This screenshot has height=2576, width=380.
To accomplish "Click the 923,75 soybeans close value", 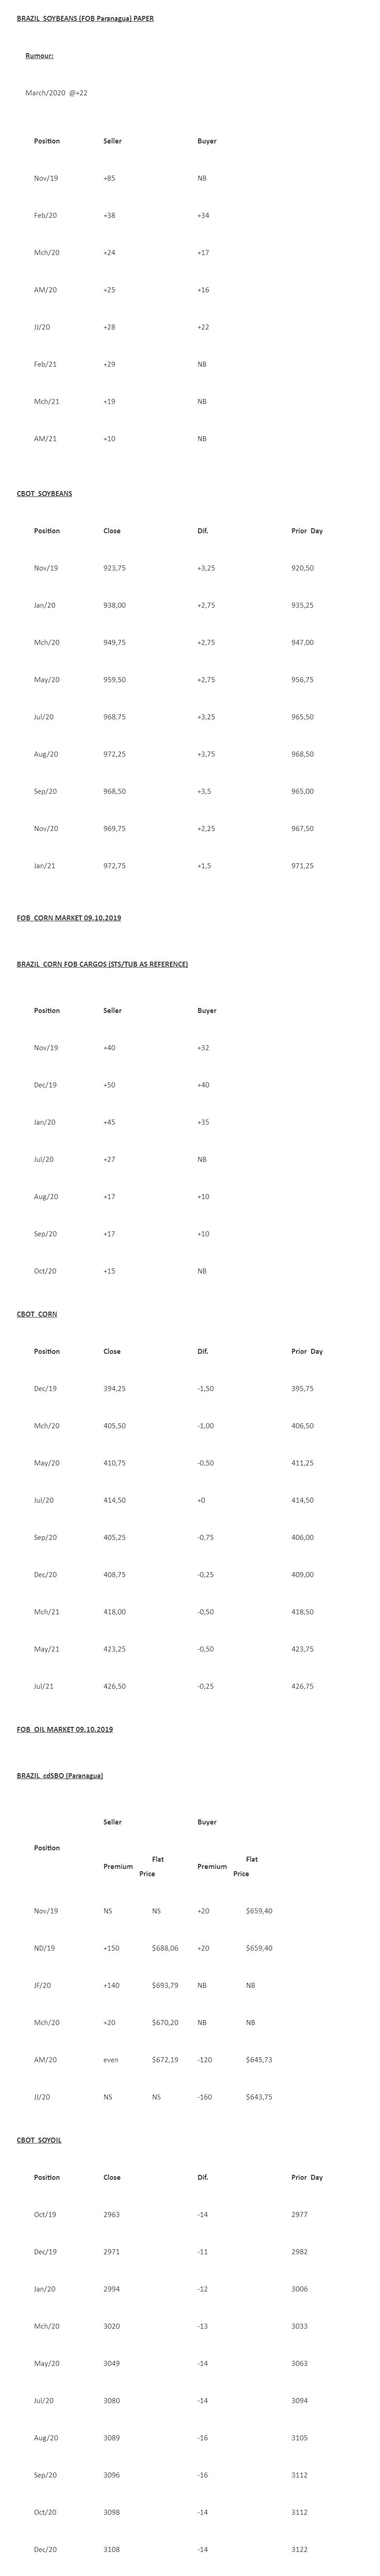I will pyautogui.click(x=114, y=568).
